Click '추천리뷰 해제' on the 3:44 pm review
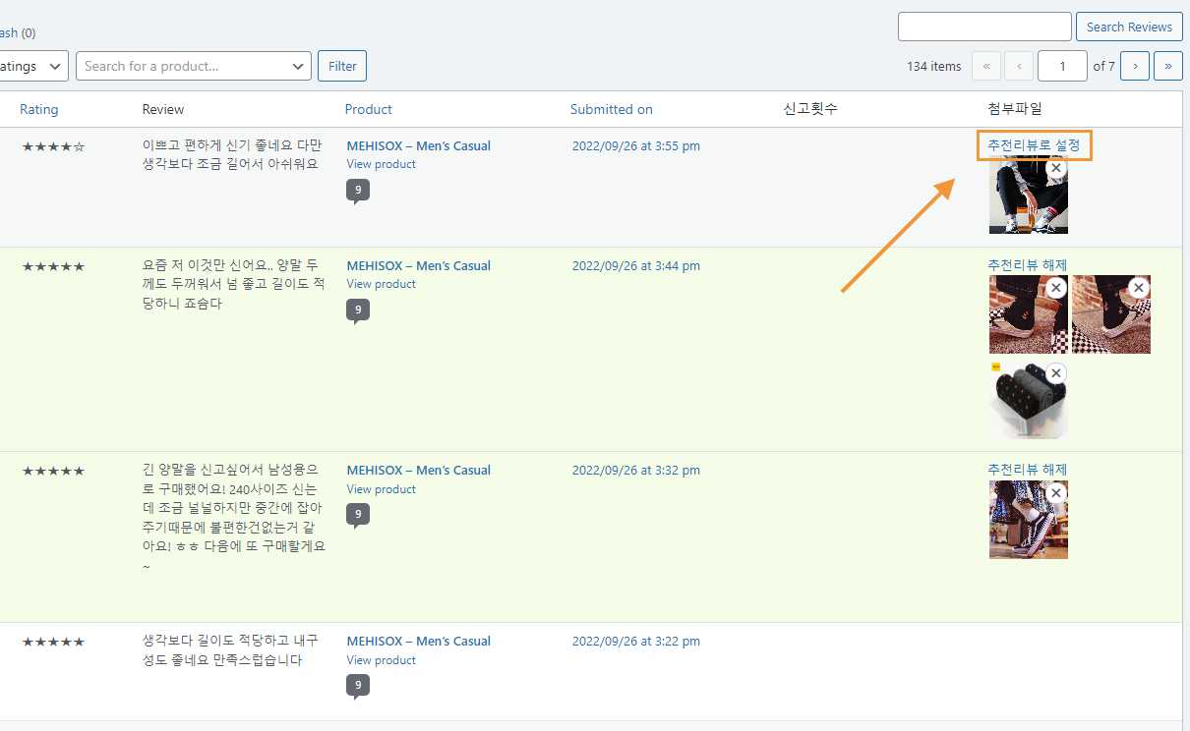 tap(1028, 264)
